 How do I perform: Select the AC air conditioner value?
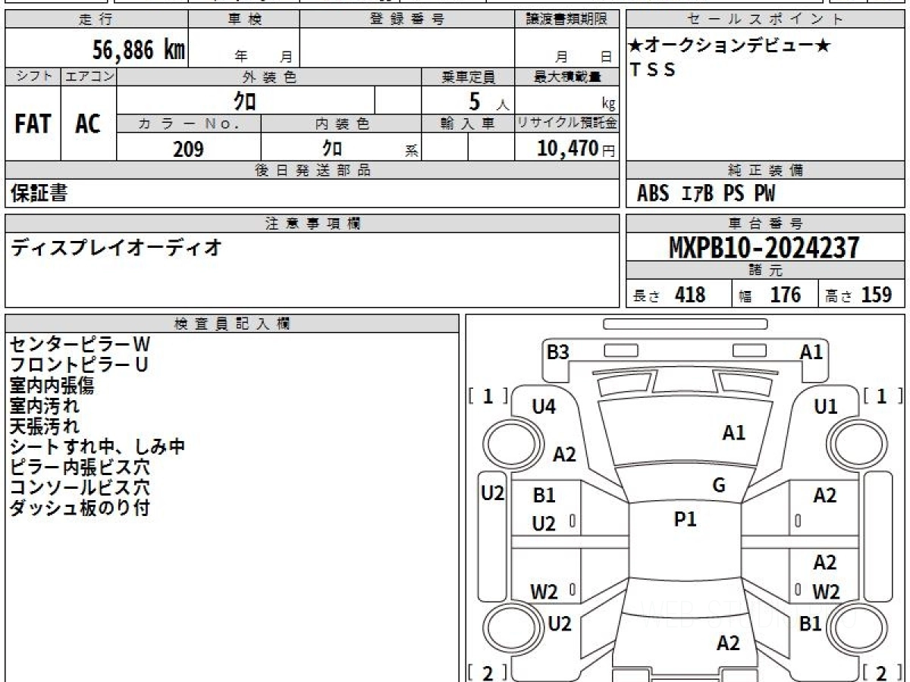coord(88,124)
